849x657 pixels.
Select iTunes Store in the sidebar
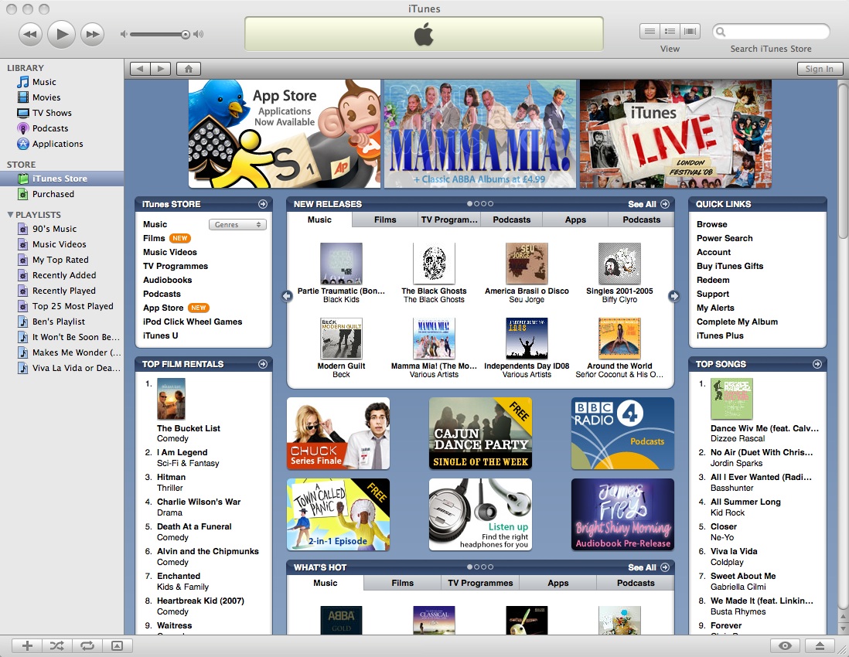tap(62, 179)
